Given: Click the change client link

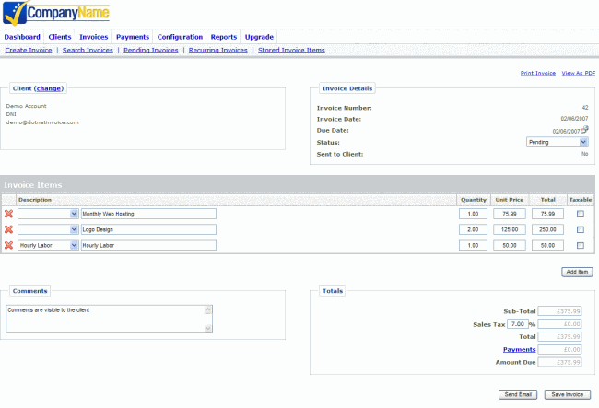Looking at the screenshot, I should coord(49,88).
